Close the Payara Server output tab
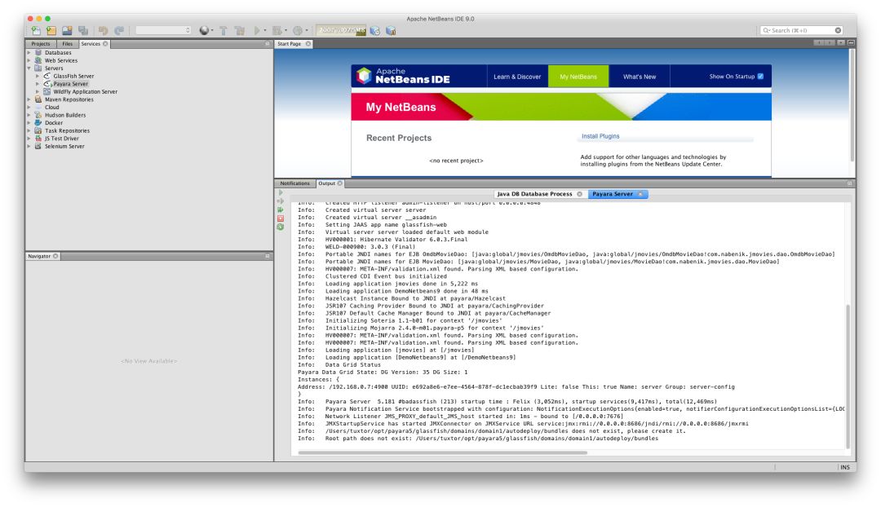The height and width of the screenshot is (507, 881). 640,194
